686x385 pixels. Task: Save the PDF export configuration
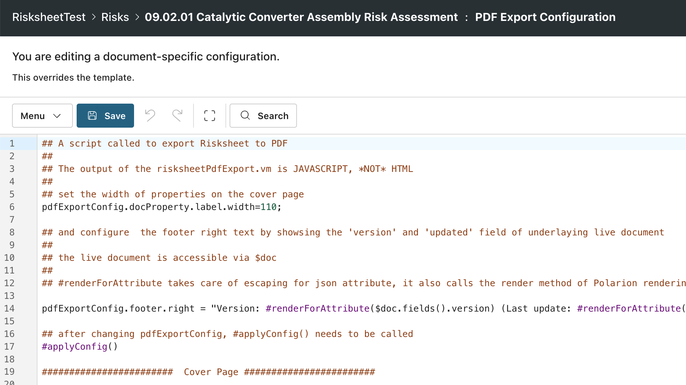pyautogui.click(x=105, y=116)
